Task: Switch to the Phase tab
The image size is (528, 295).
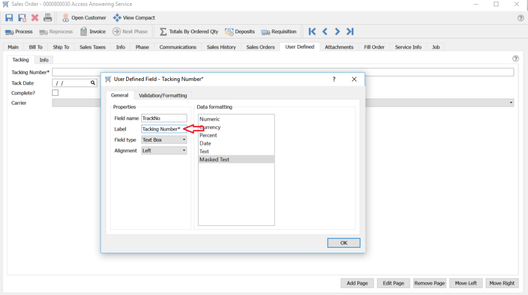Action: point(142,47)
